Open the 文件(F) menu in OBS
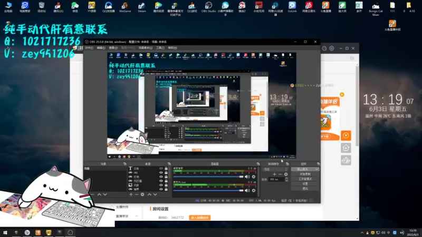 (x=89, y=48)
